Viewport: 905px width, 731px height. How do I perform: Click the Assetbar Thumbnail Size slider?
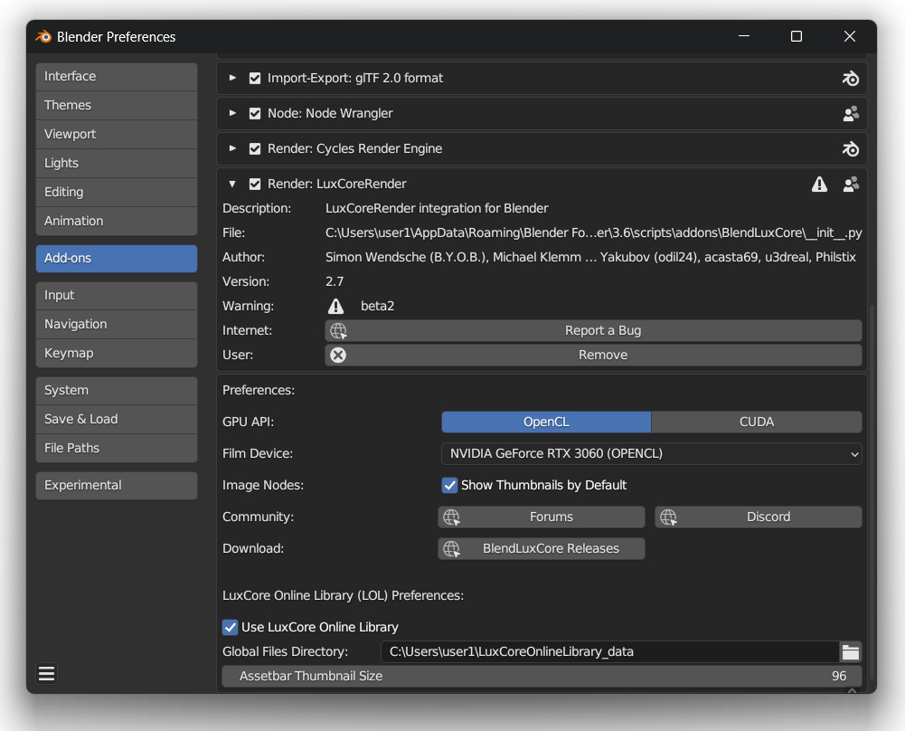pos(542,677)
